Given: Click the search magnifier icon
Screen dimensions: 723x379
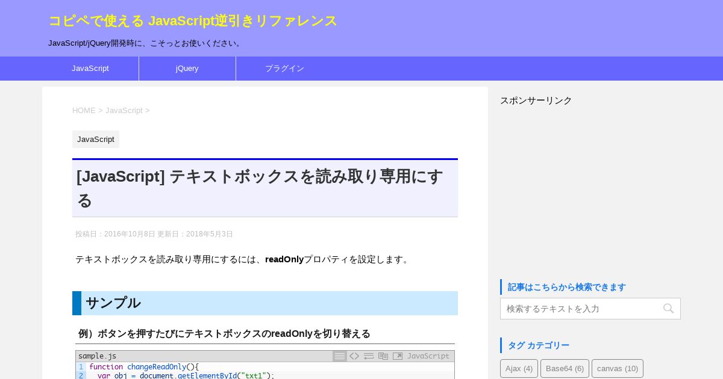Looking at the screenshot, I should pyautogui.click(x=669, y=309).
